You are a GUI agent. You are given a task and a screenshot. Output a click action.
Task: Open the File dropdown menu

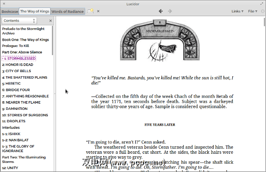(x=252, y=11)
